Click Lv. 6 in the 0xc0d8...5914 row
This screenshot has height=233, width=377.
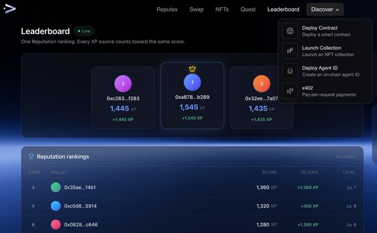click(351, 206)
